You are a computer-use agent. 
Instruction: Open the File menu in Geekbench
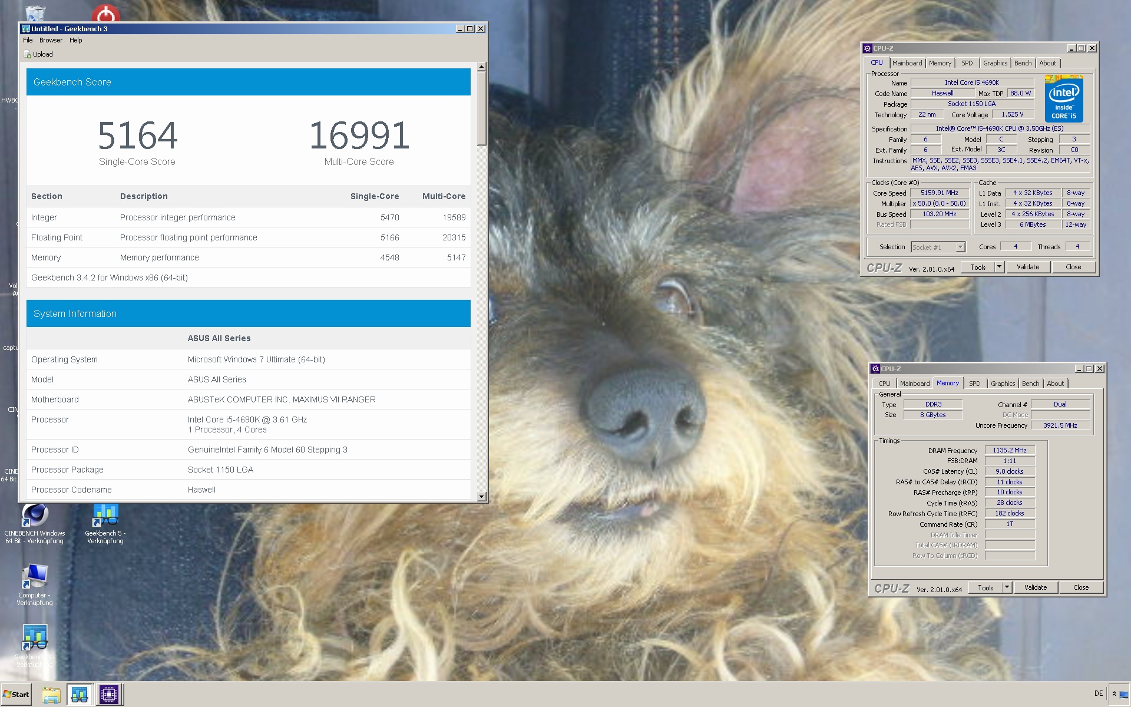pos(28,40)
